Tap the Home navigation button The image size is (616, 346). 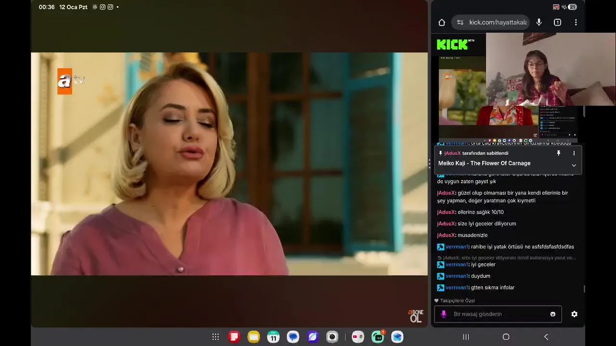pyautogui.click(x=506, y=337)
